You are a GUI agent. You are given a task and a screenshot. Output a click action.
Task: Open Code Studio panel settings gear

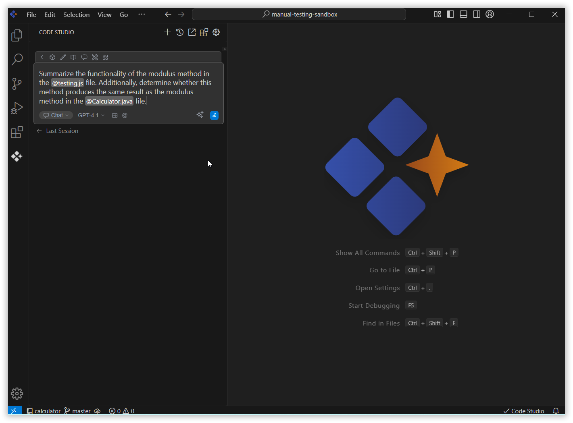tap(216, 32)
